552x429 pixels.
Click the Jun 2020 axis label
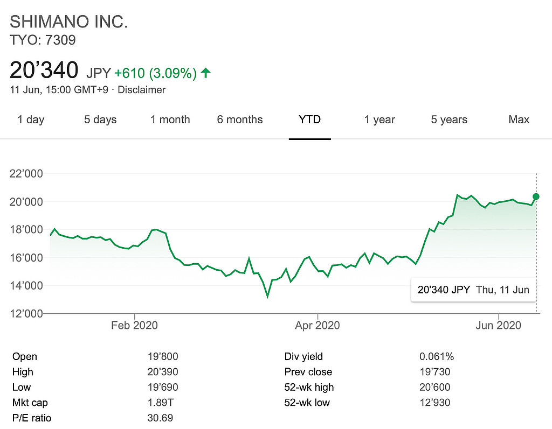tap(499, 326)
